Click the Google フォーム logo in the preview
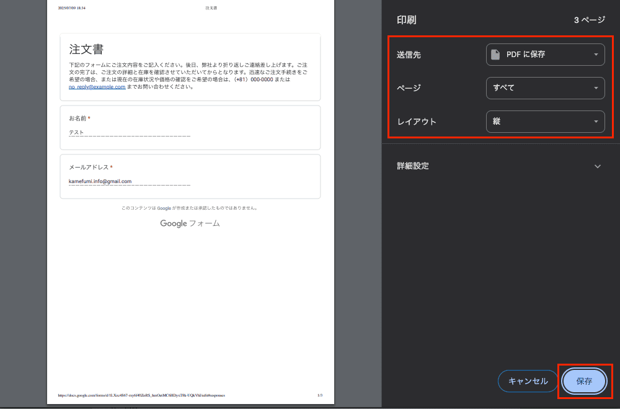 [x=190, y=223]
